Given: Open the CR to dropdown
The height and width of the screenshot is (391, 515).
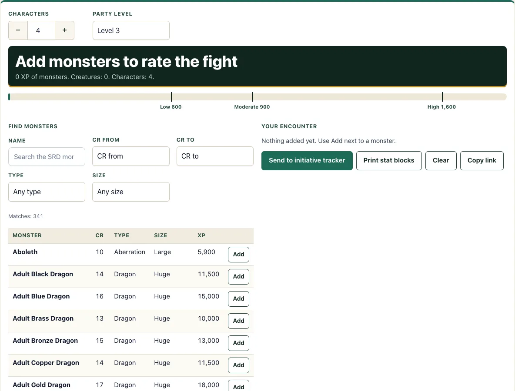Looking at the screenshot, I should 215,156.
